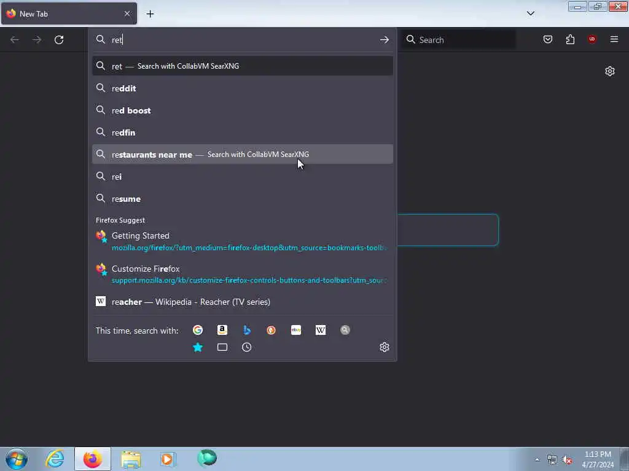The image size is (629, 471).
Task: Open Windows Media Player from taskbar
Action: [168, 459]
